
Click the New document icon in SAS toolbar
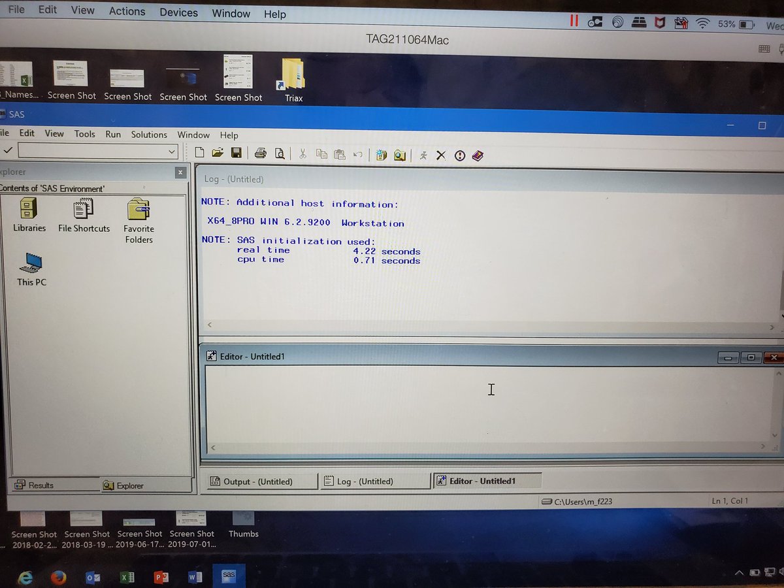click(200, 153)
